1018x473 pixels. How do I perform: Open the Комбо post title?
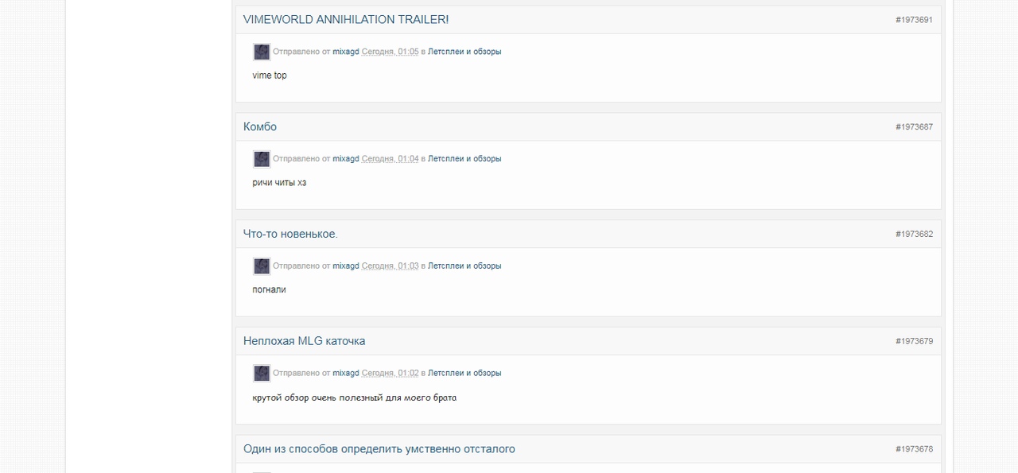pyautogui.click(x=260, y=126)
